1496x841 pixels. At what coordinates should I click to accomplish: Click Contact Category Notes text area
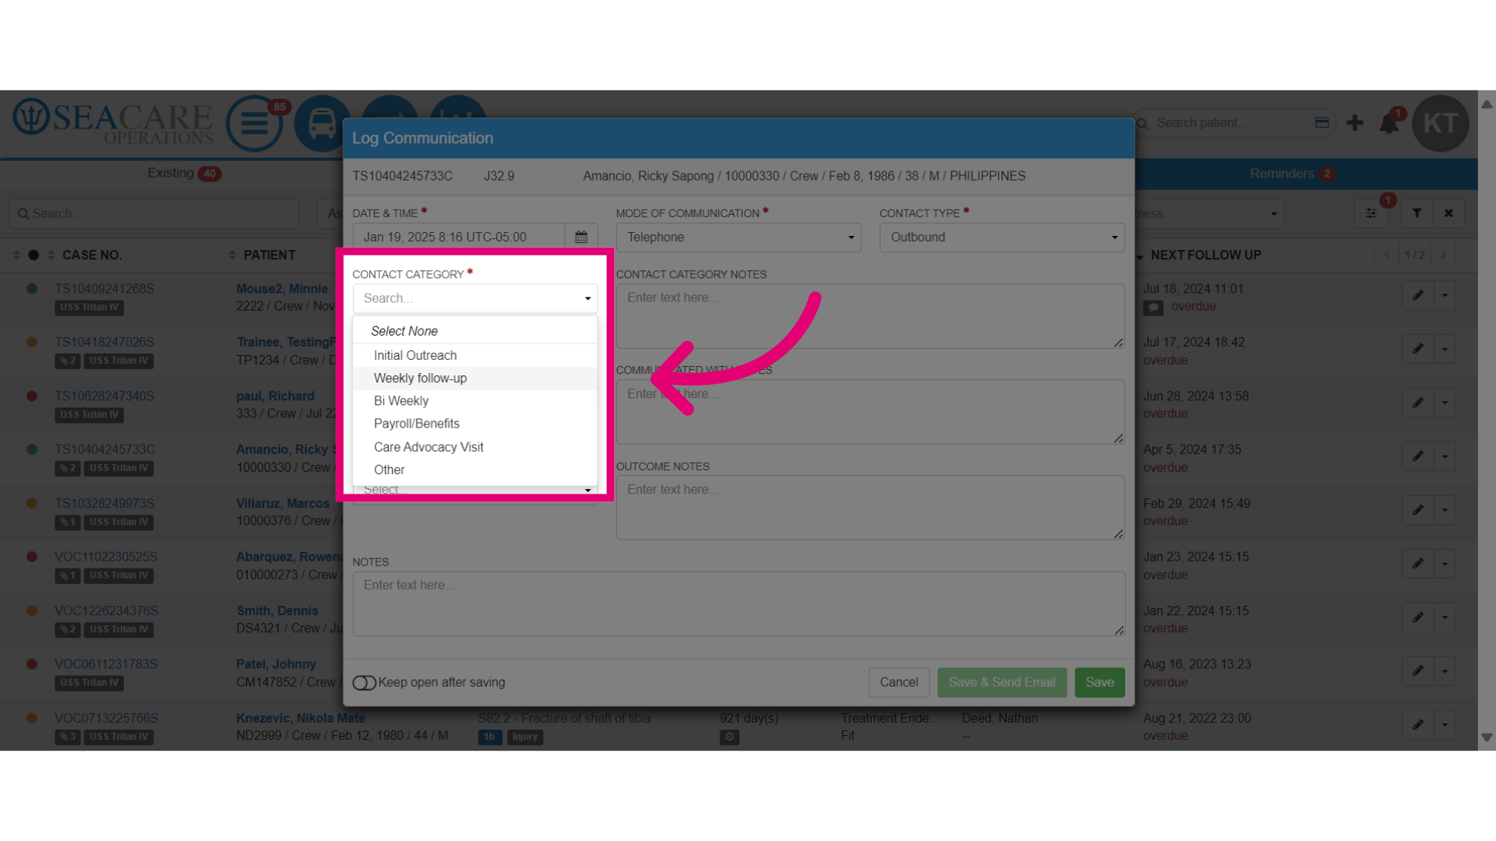click(x=870, y=316)
